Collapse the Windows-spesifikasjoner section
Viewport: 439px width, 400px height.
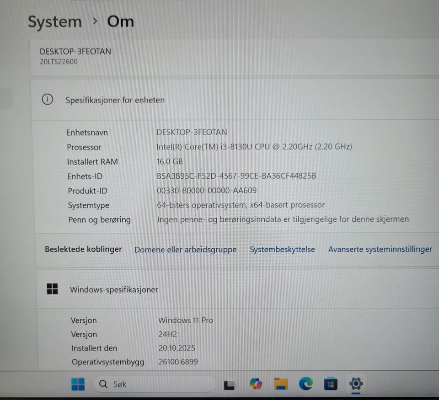(237, 289)
